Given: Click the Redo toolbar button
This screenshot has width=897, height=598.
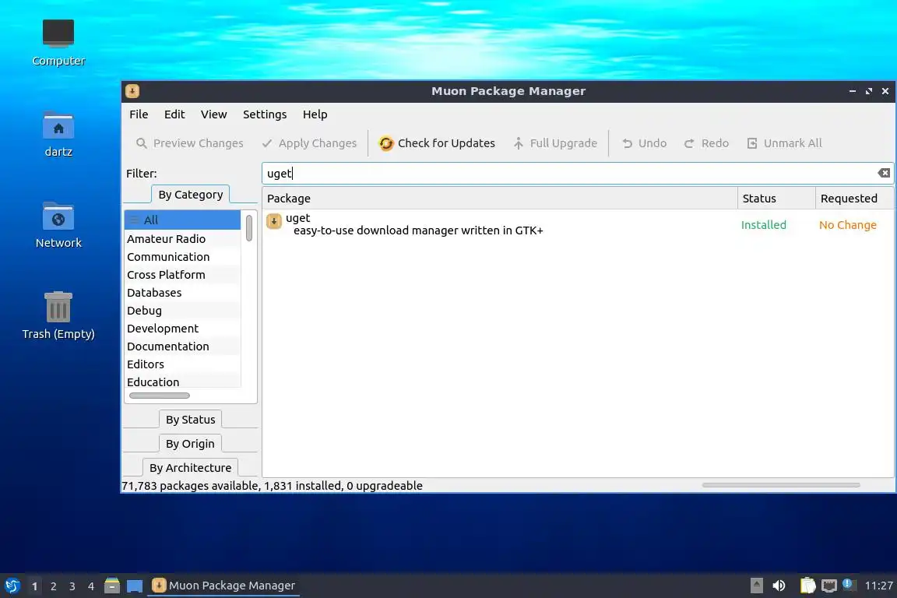Looking at the screenshot, I should 706,143.
